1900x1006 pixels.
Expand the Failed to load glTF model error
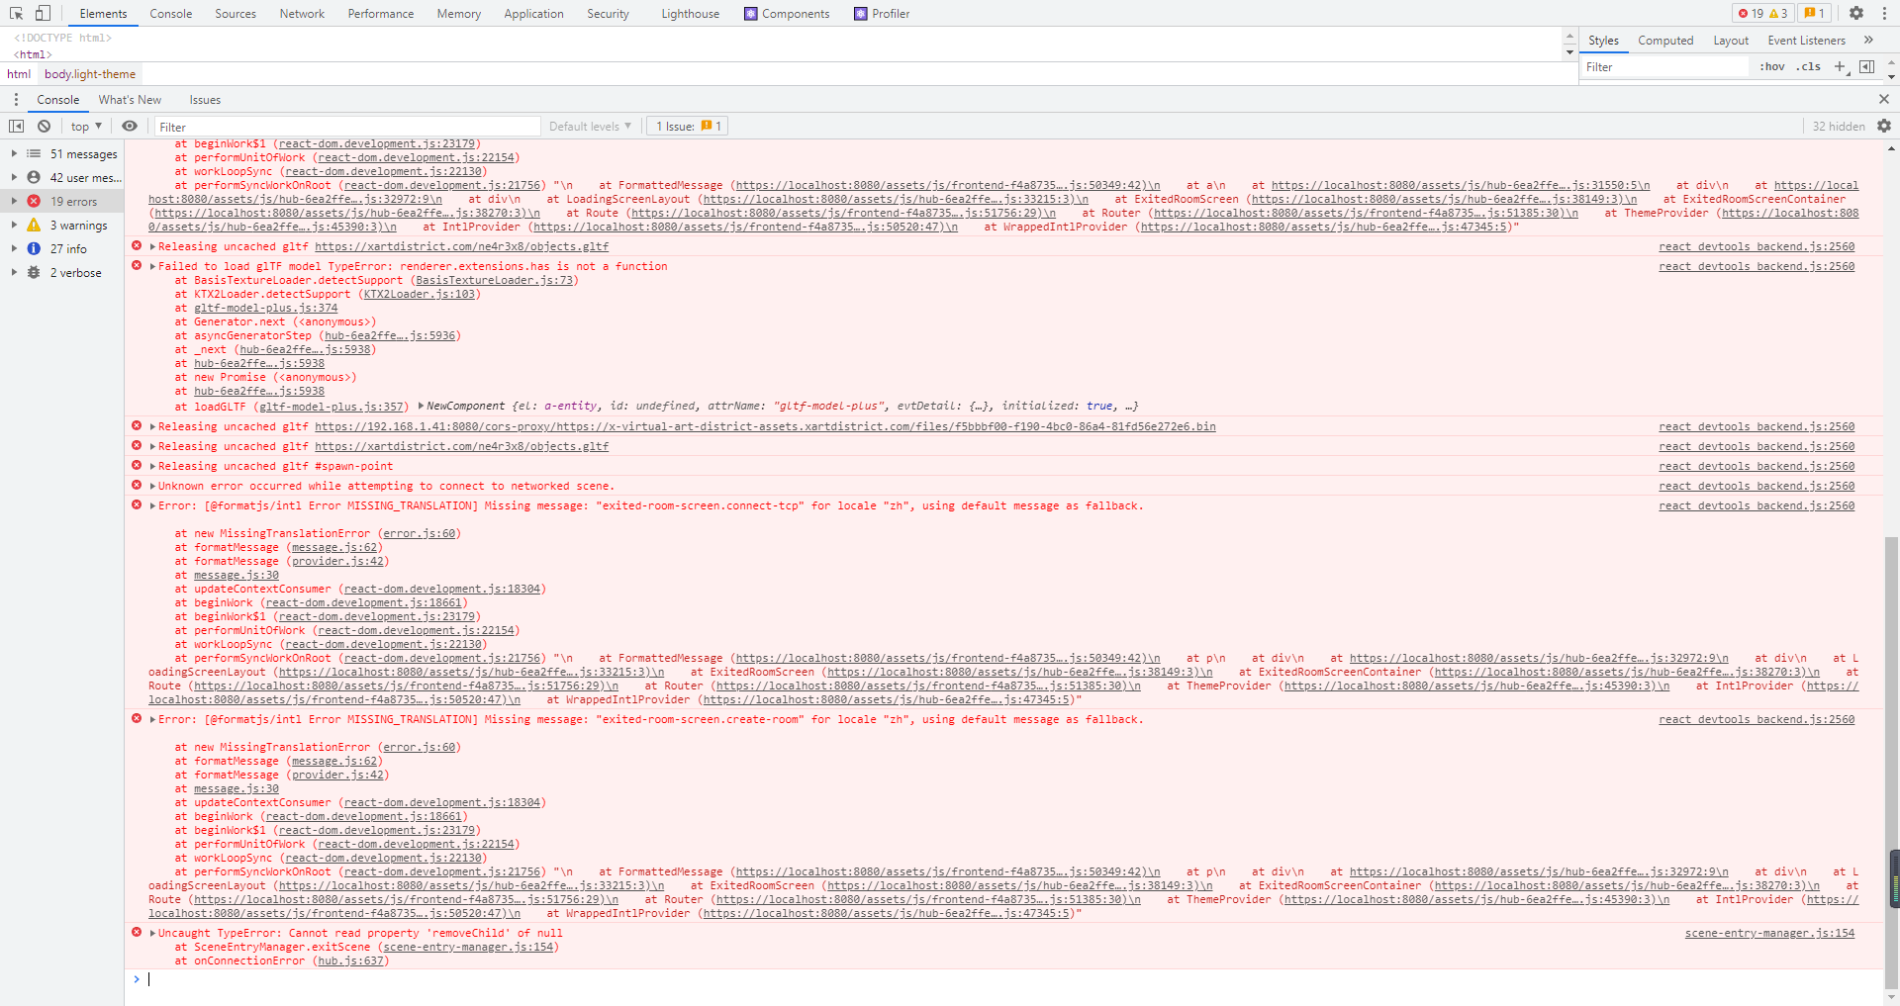point(153,266)
